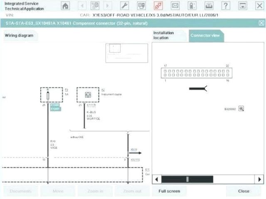Screen dimensions: 266x199
Task: Click the scrollbar right arrow
Action: point(259,179)
